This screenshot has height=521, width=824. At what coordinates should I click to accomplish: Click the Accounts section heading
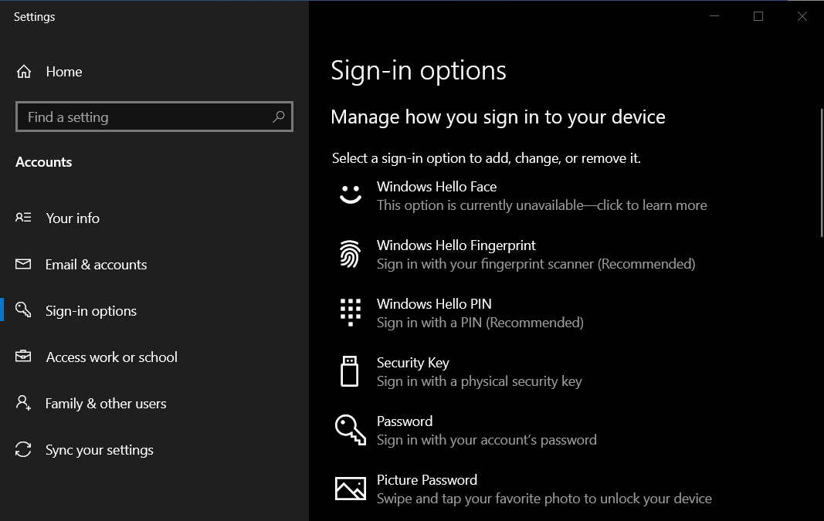(43, 162)
